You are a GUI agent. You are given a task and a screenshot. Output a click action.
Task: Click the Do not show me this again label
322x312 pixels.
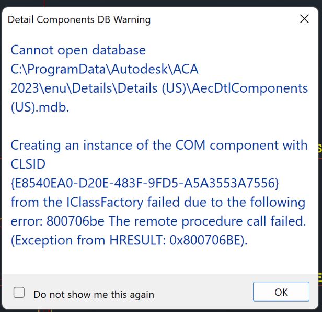click(94, 294)
